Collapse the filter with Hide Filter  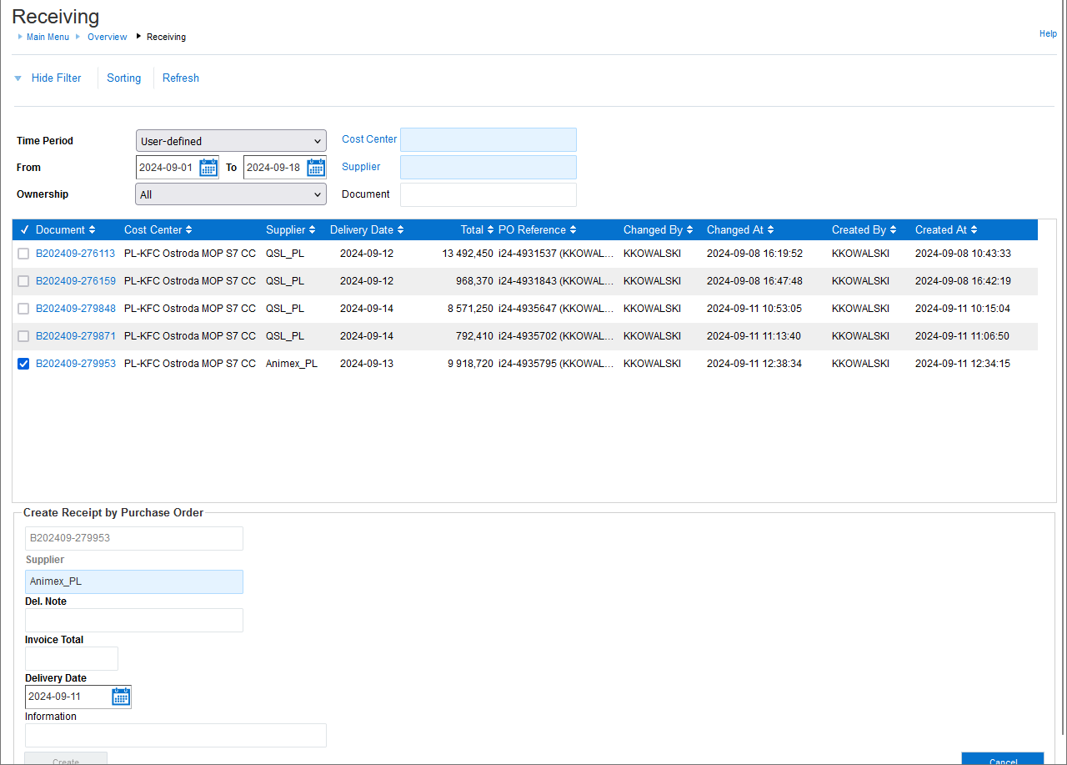[56, 78]
